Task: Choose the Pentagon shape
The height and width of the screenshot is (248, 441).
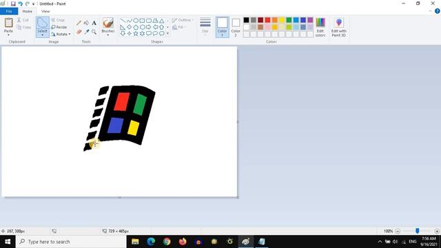Action: (x=136, y=28)
